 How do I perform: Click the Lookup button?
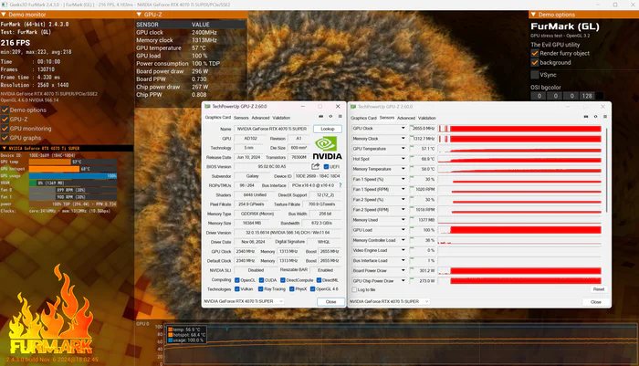point(328,129)
